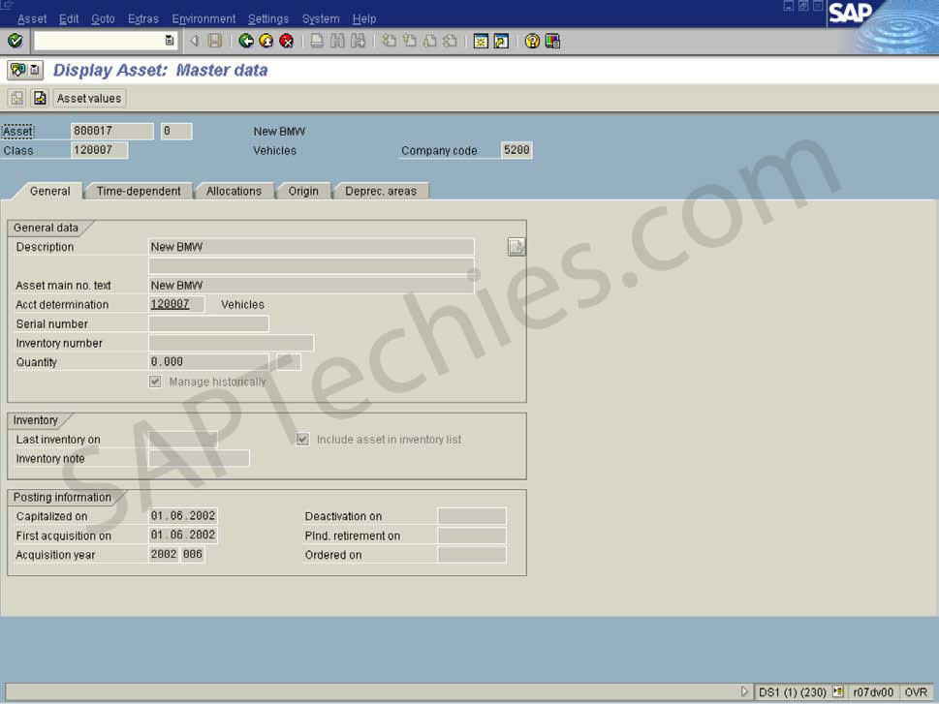Click the Find binoculars icon
Screen dimensions: 939x704
pyautogui.click(x=336, y=41)
